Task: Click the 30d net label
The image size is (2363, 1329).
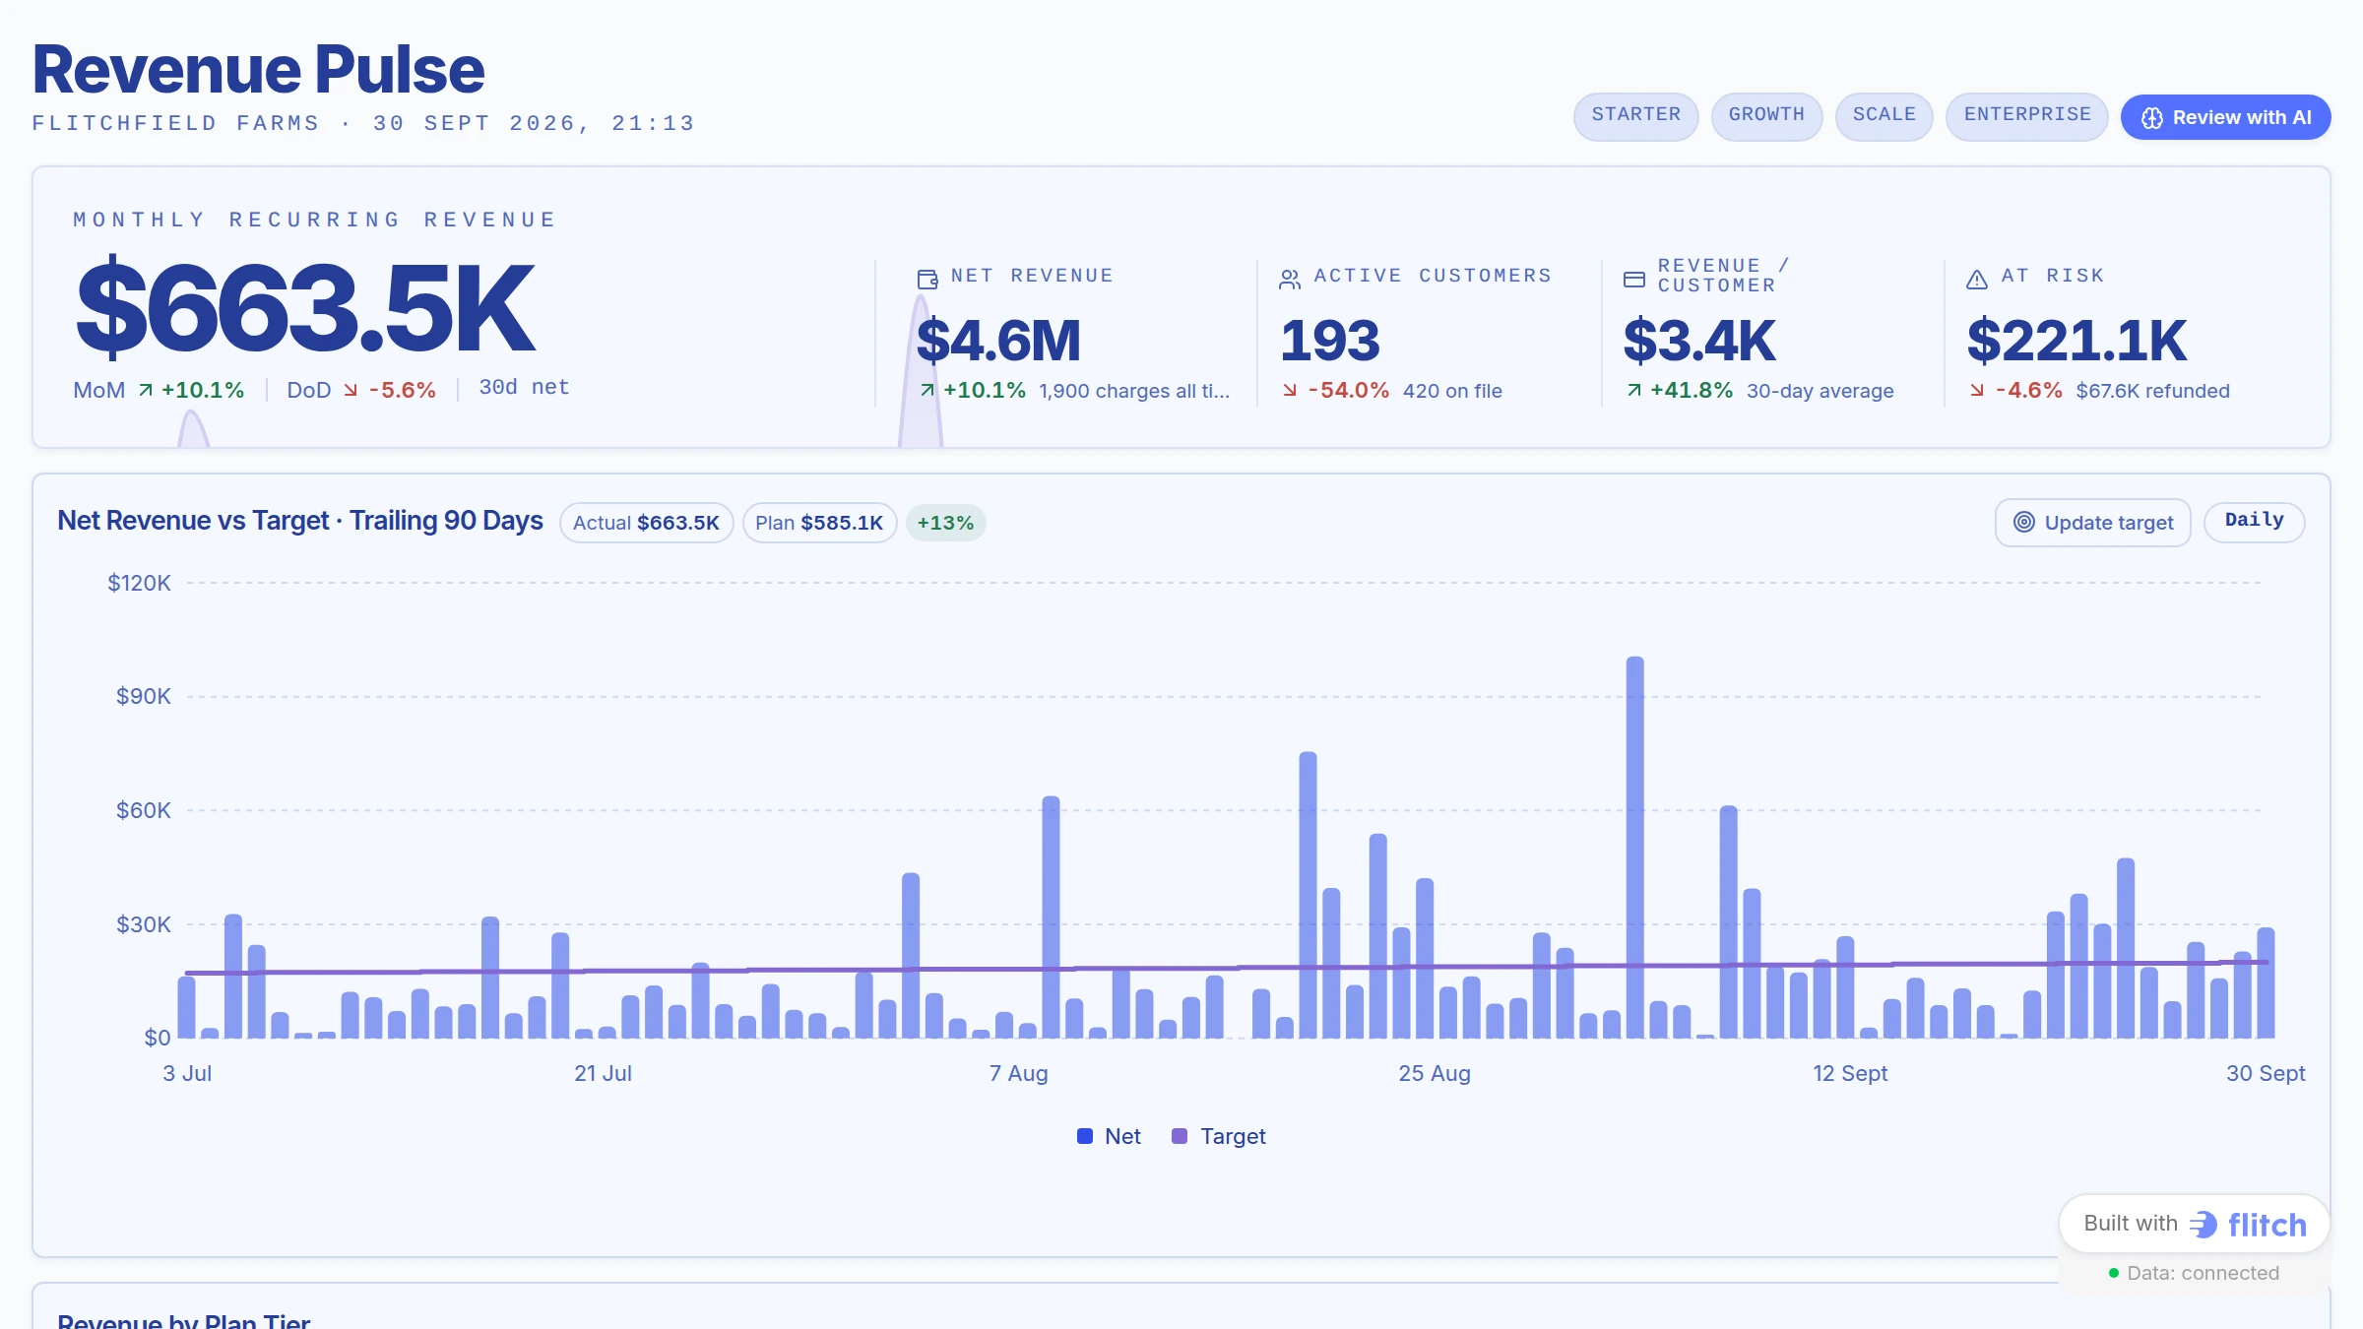Action: (x=524, y=388)
